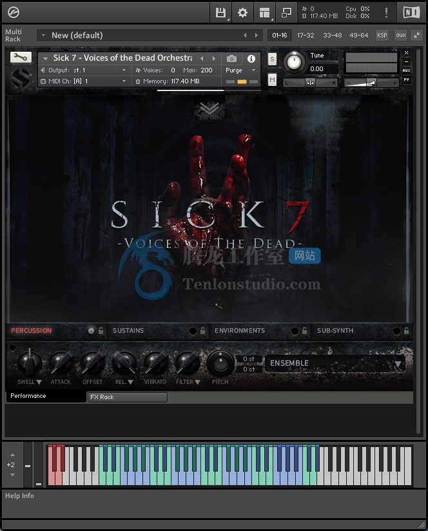Select the PERCUSSION layer tab
428x531 pixels.
pyautogui.click(x=32, y=331)
